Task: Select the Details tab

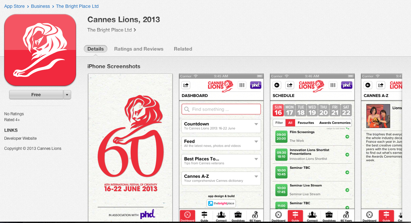Action: [96, 49]
